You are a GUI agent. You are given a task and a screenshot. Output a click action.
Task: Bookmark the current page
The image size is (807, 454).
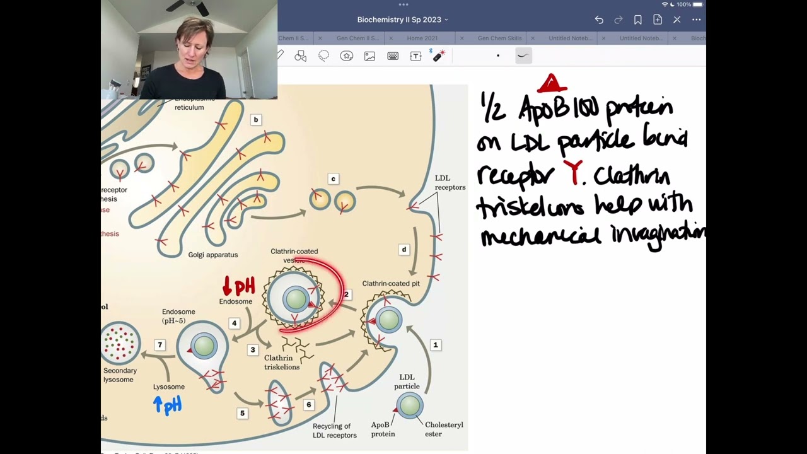[638, 20]
